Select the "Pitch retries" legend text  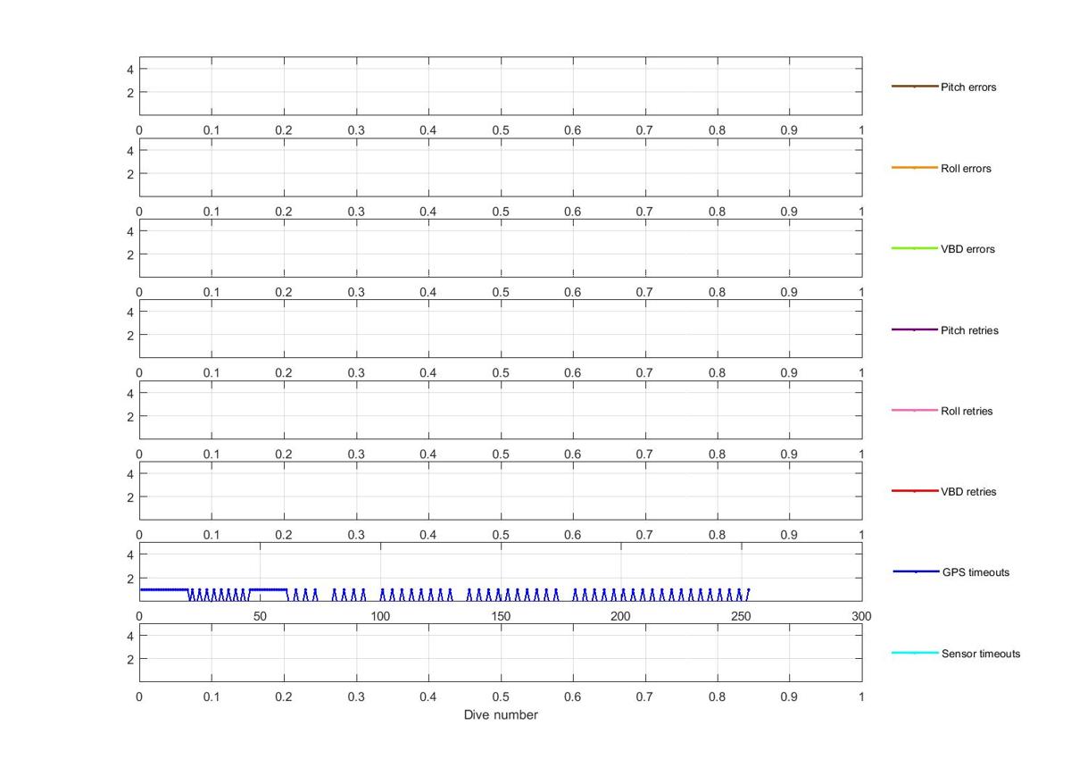969,330
